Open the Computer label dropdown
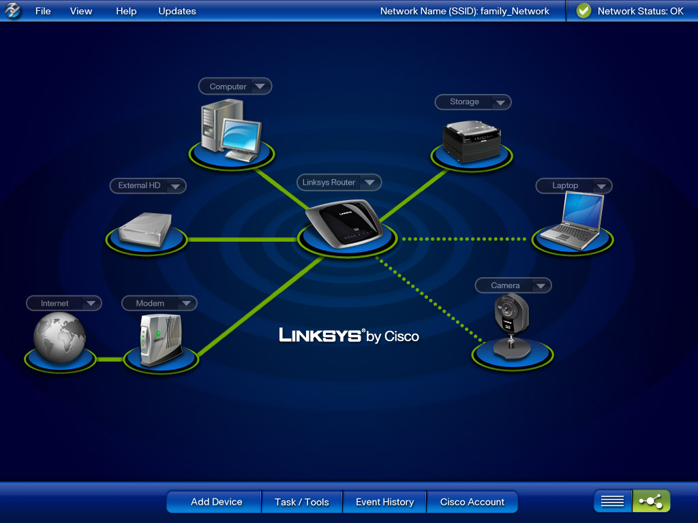The height and width of the screenshot is (523, 698). click(x=260, y=86)
